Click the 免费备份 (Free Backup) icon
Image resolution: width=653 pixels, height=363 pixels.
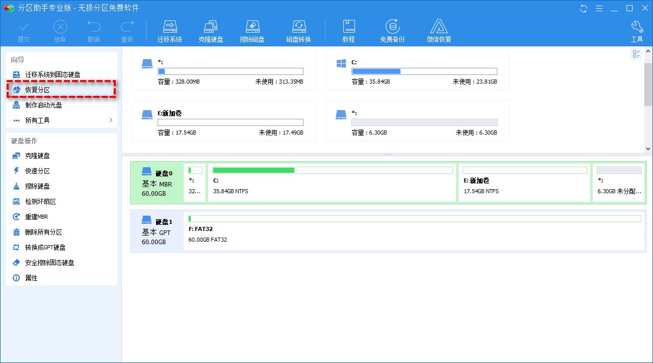(392, 30)
